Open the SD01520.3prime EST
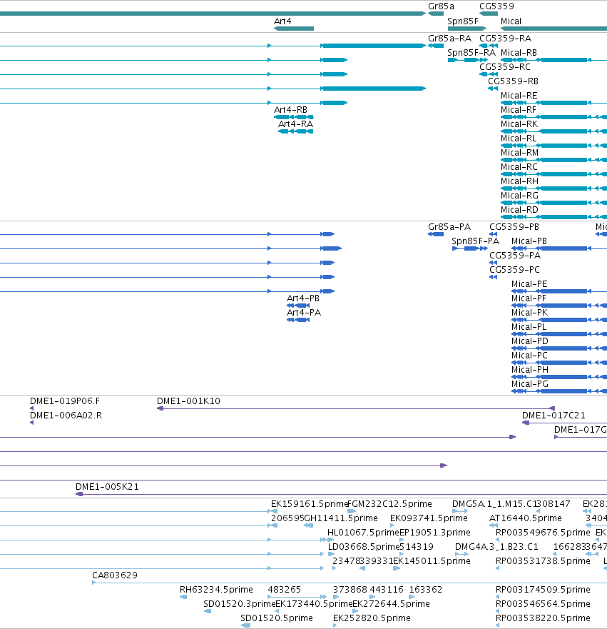This screenshot has height=629, width=607. 207,611
